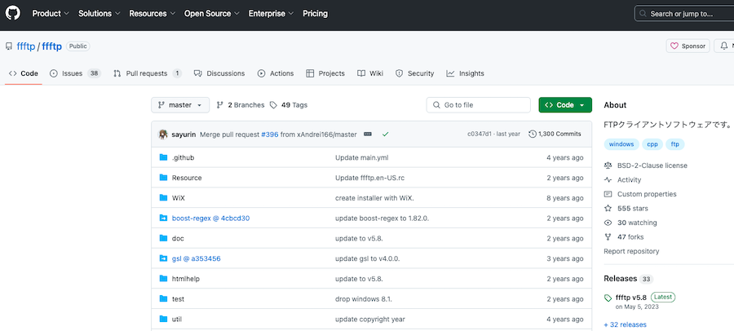
Task: Click the folder icon for util
Action: click(163, 319)
